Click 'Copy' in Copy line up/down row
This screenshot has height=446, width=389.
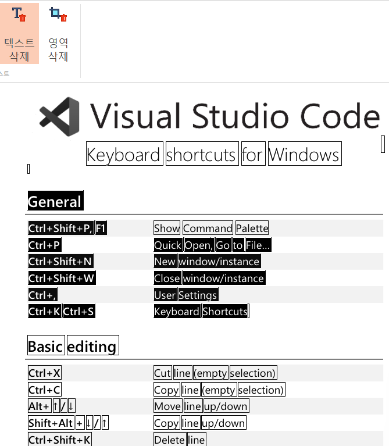tap(167, 423)
